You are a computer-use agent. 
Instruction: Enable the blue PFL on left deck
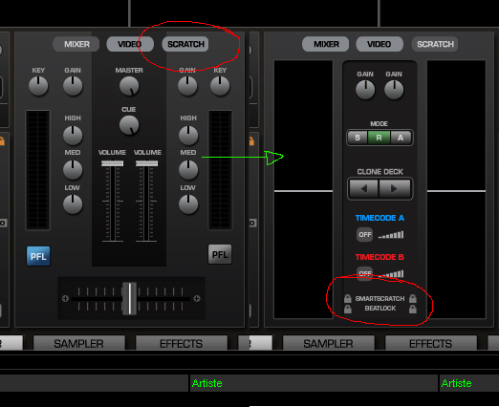[38, 256]
